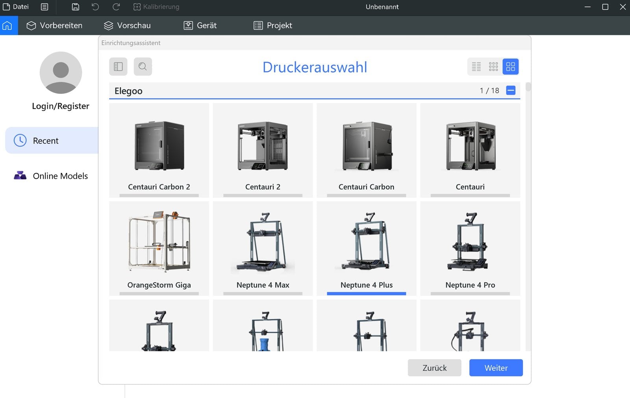Screen dimensions: 630x398
Task: Select the OrangeStorm Giga printer
Action: point(159,248)
